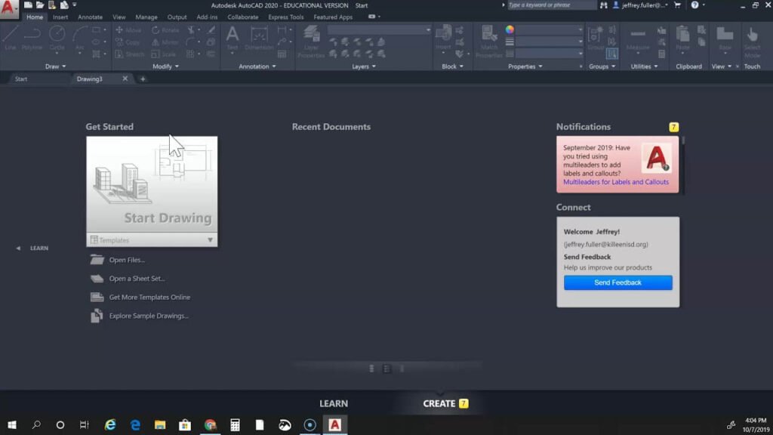
Task: Click the keyword search input field
Action: tap(552, 5)
